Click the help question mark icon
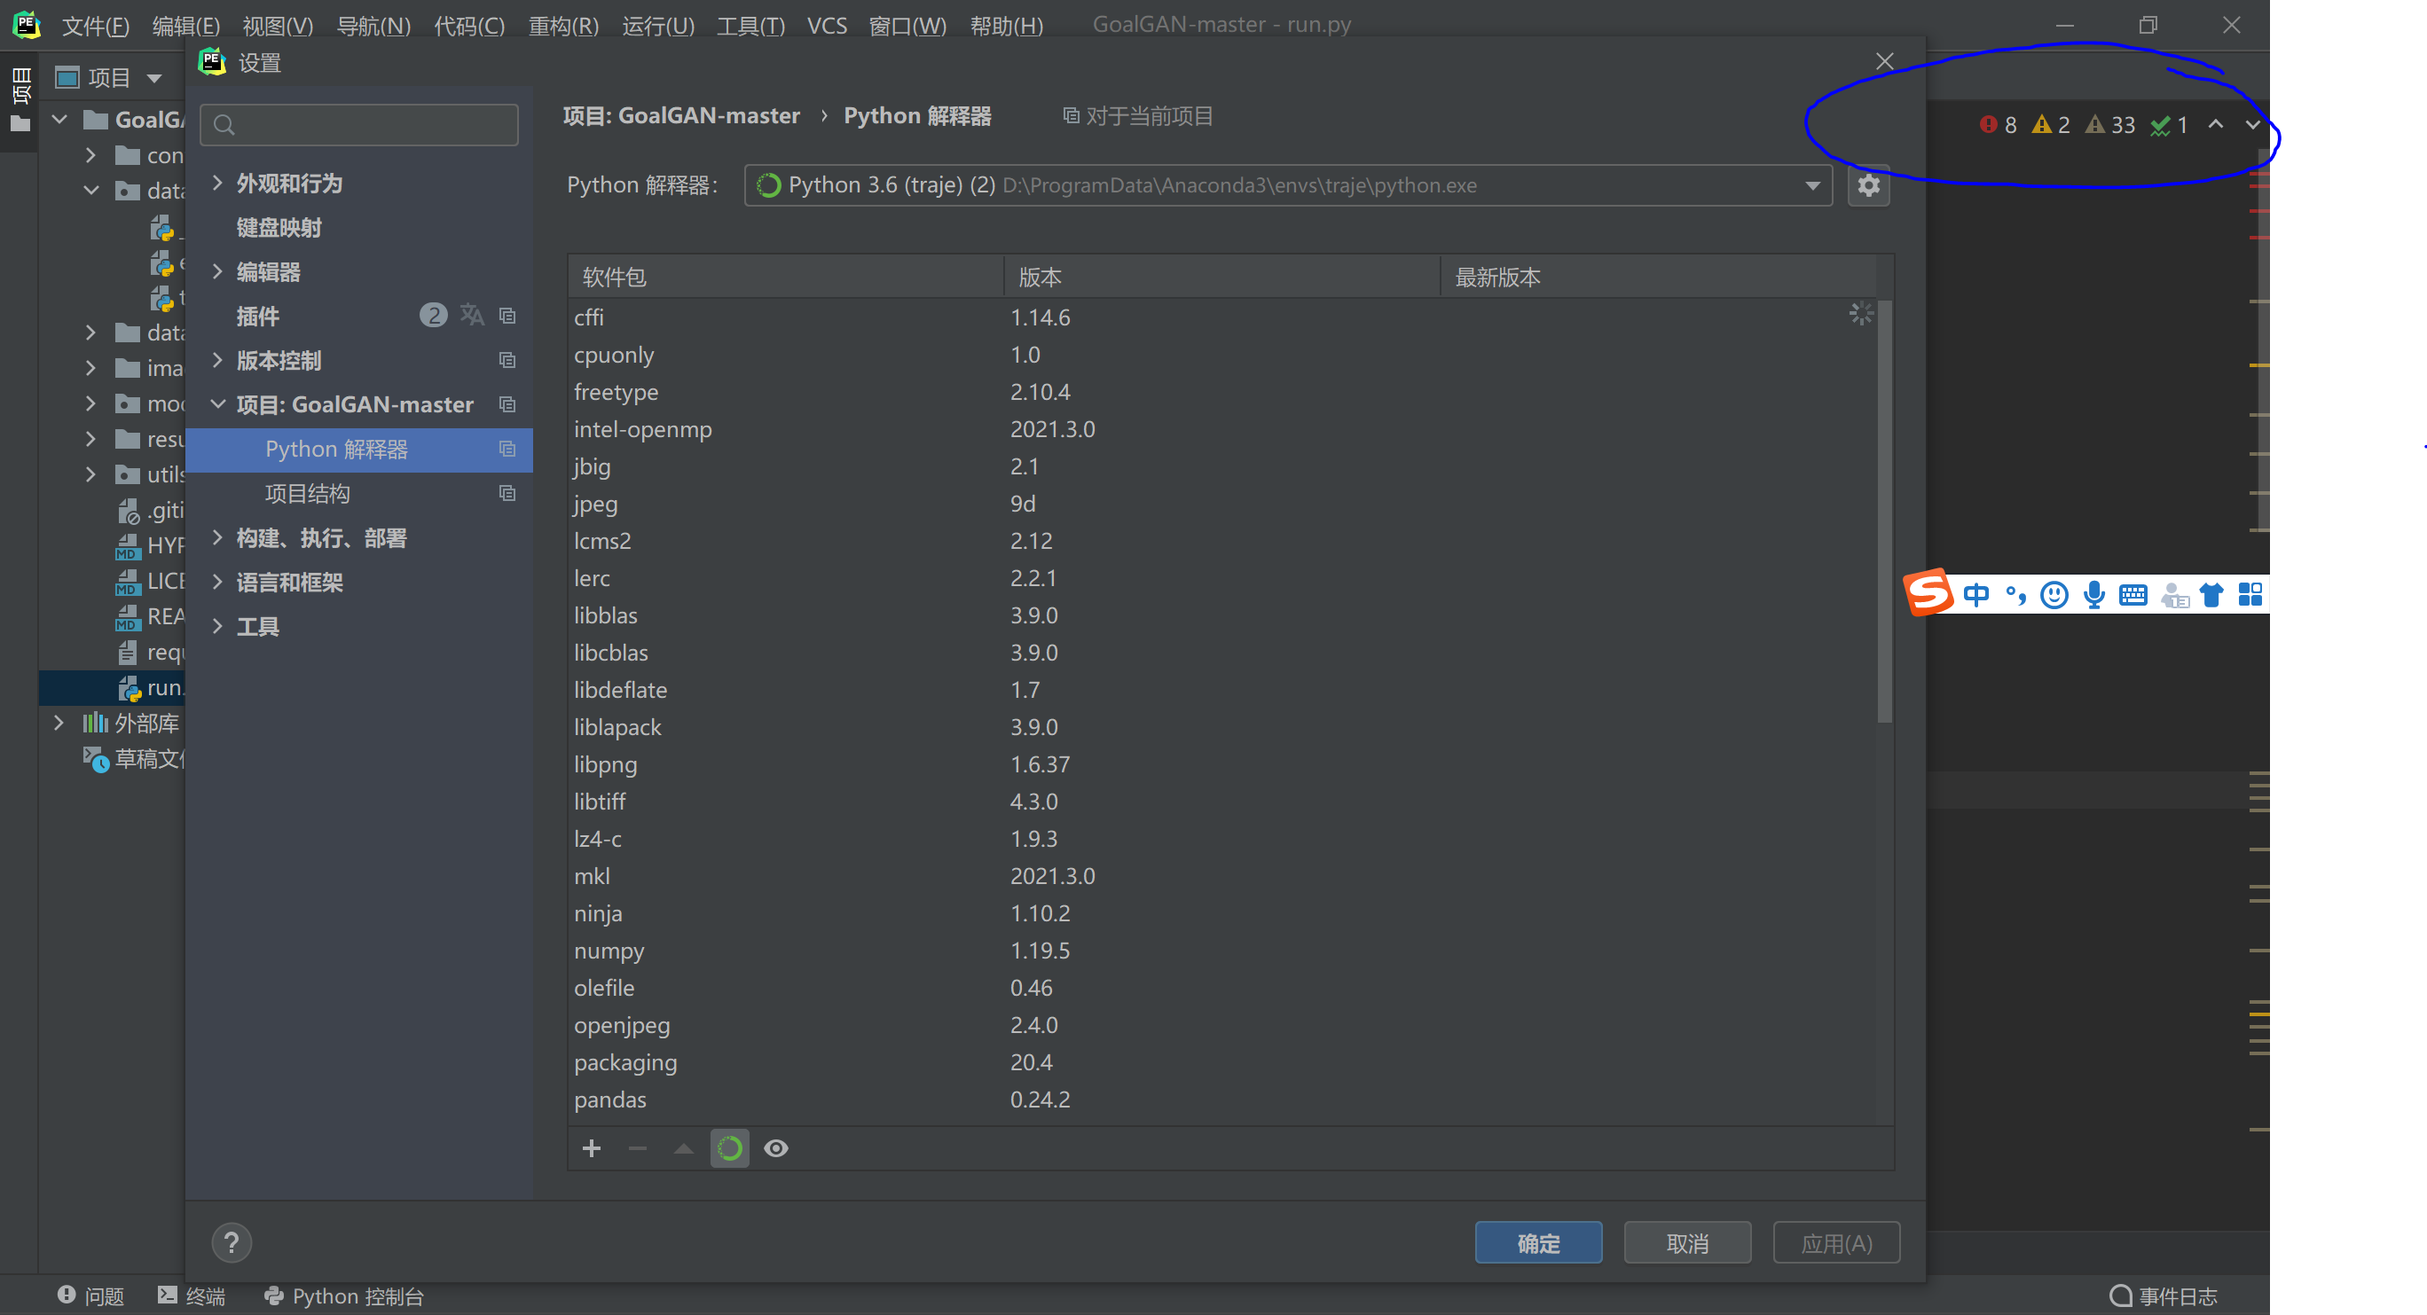This screenshot has width=2427, height=1315. 232,1242
